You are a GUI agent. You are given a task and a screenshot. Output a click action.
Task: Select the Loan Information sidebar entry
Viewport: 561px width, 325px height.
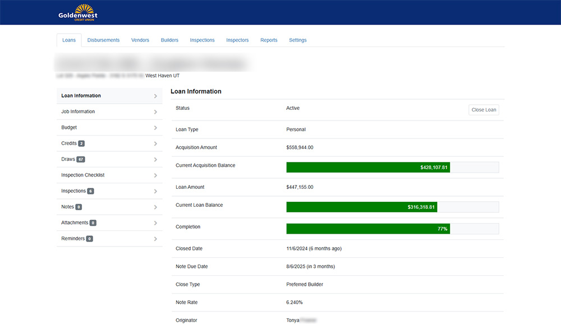[109, 95]
